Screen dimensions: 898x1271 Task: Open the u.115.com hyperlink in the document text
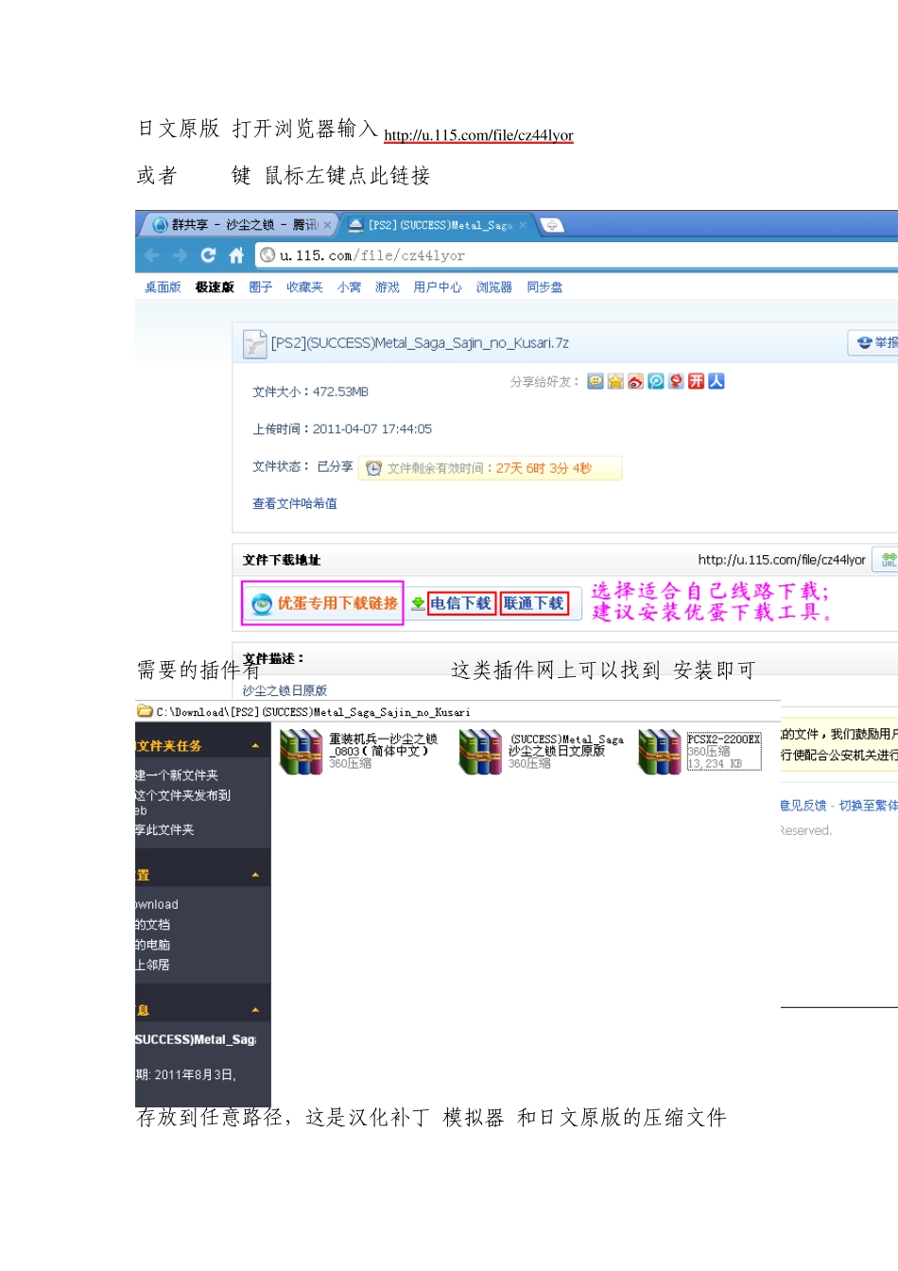click(x=478, y=135)
